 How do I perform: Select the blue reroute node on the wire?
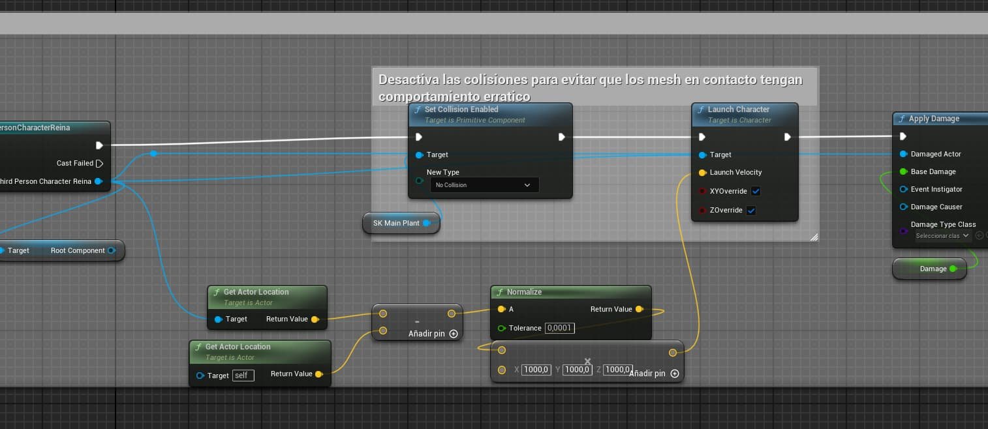click(153, 154)
